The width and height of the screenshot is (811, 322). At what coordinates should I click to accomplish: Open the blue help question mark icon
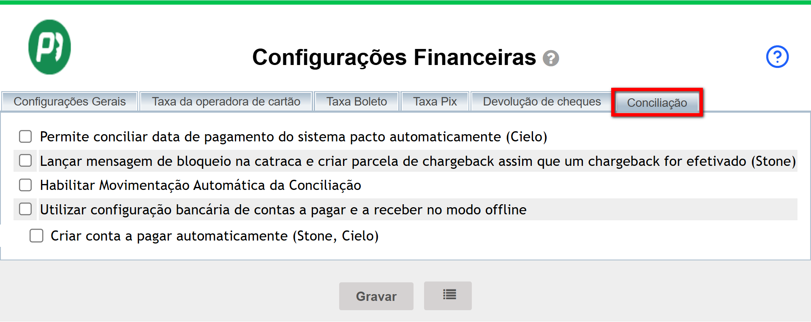pyautogui.click(x=777, y=57)
